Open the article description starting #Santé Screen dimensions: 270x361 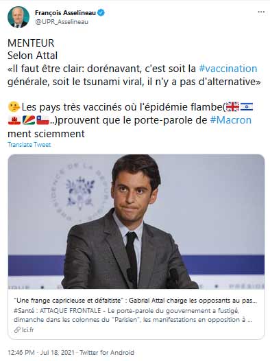pyautogui.click(x=133, y=315)
